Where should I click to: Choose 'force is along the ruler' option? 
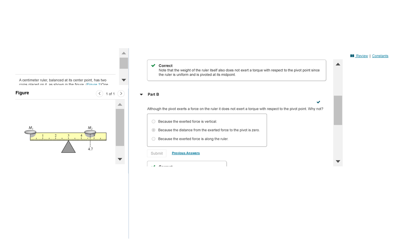[153, 139]
